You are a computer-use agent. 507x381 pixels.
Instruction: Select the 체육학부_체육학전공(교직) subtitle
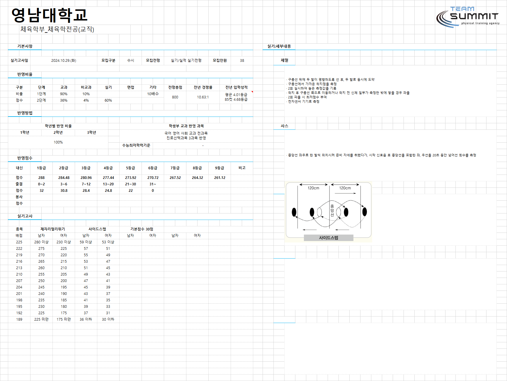click(x=57, y=29)
